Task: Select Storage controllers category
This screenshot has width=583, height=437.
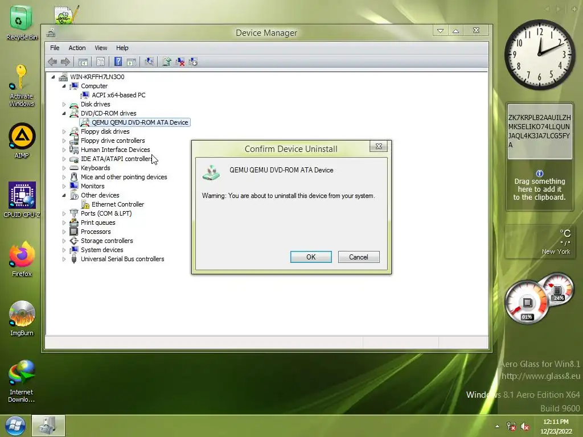Action: 106,241
